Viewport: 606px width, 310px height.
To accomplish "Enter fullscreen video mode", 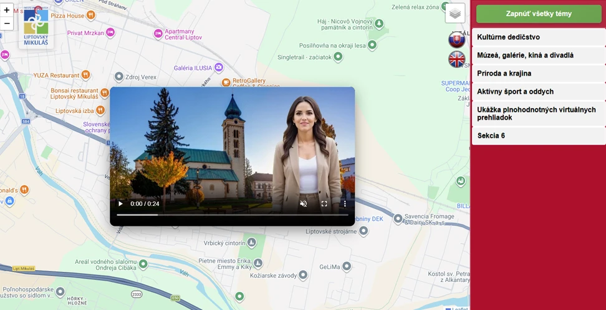I will click(x=324, y=204).
